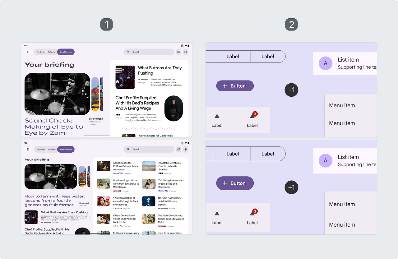Click the badged triangle icon in the -1 panel

tap(252, 115)
